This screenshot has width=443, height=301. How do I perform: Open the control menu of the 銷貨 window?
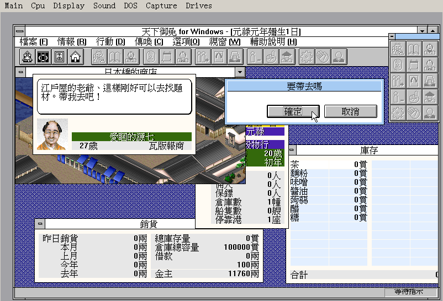click(40, 224)
